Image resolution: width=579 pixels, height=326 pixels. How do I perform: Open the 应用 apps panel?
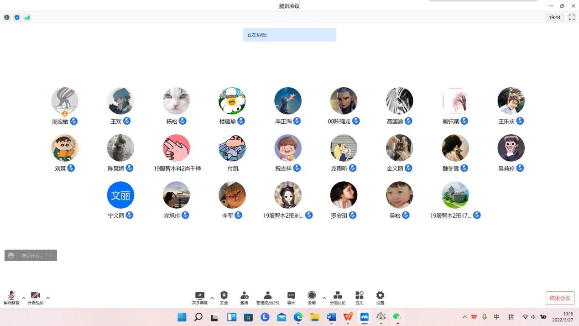pyautogui.click(x=360, y=298)
